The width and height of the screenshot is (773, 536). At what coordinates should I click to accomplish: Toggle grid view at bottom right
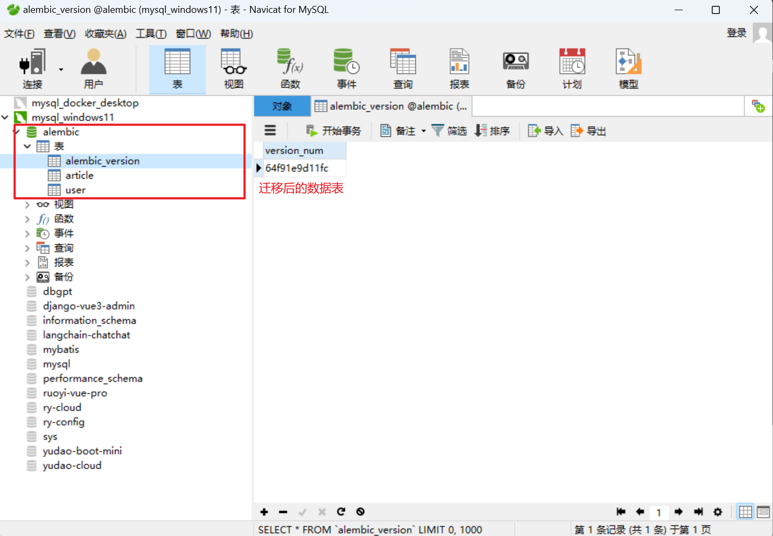tap(745, 512)
